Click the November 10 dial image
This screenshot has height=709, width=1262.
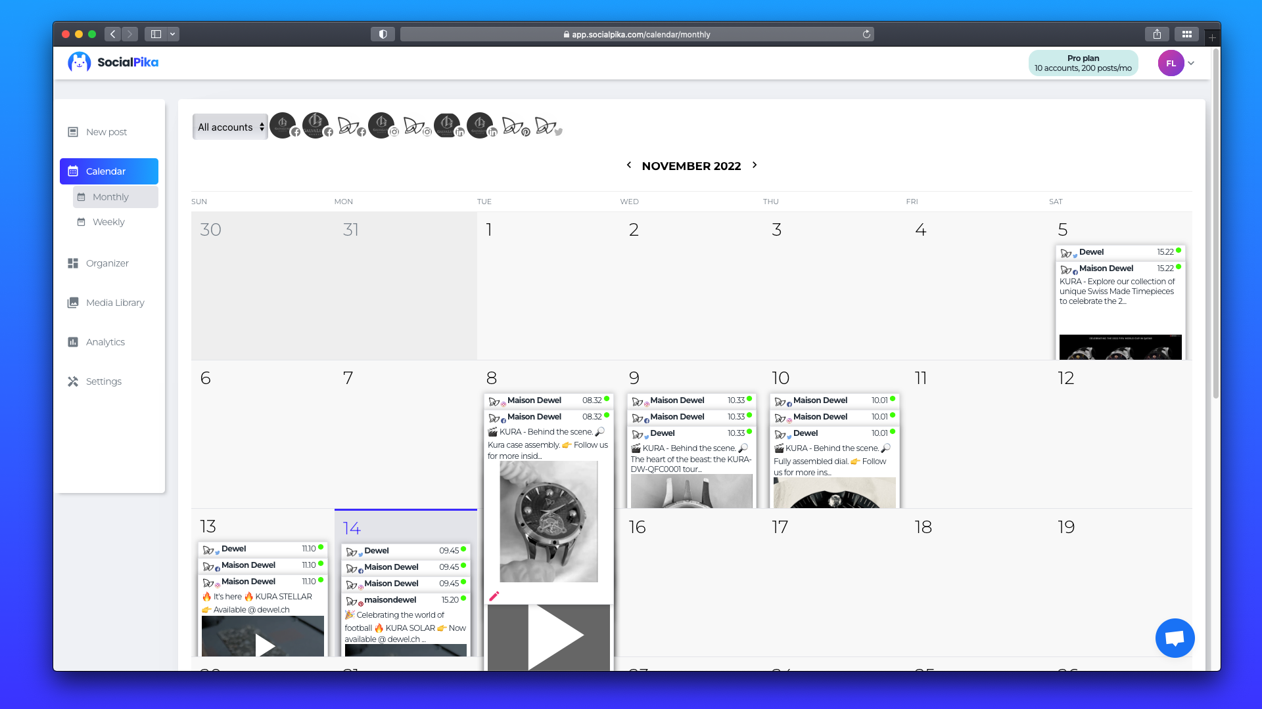click(x=835, y=492)
